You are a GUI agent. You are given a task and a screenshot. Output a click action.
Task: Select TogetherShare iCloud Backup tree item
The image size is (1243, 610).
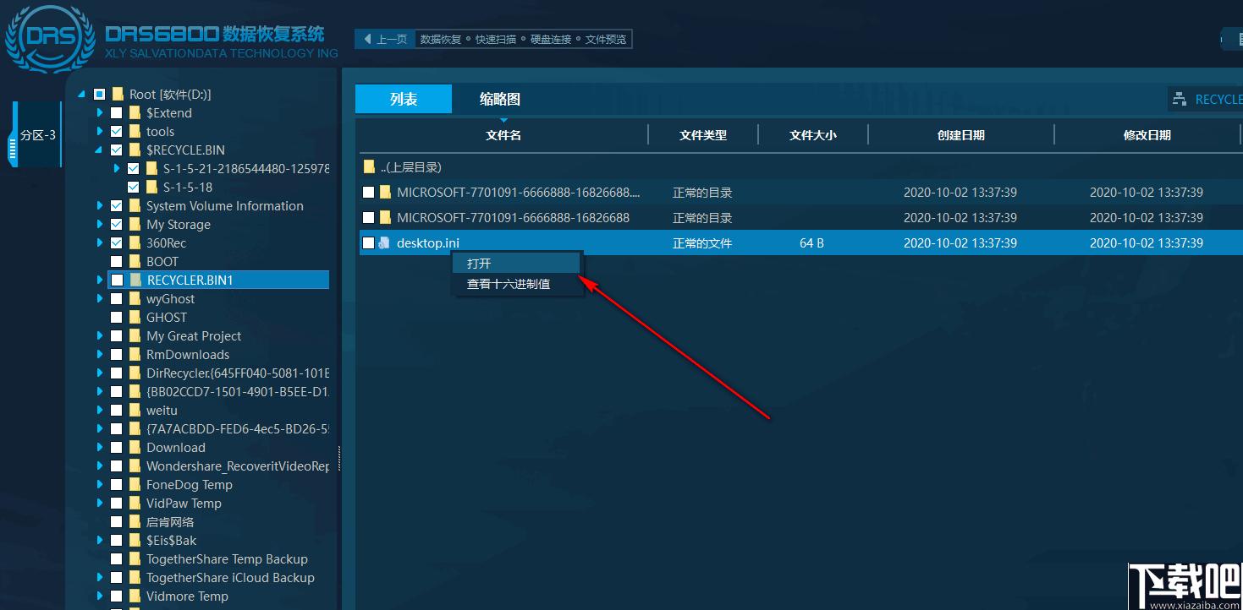click(x=230, y=578)
